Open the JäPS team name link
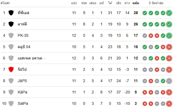Image resolution: width=173 pixels, height=107 pixels. click(22, 81)
